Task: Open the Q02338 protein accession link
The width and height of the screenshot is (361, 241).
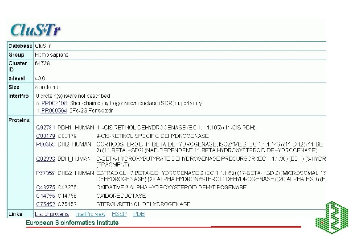Action: tap(45, 159)
